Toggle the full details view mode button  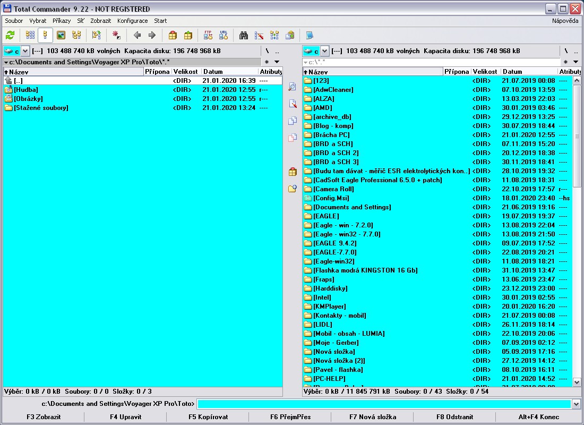[x=46, y=35]
